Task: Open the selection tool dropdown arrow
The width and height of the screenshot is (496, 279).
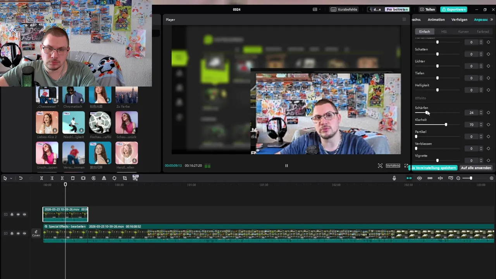Action: (x=11, y=178)
